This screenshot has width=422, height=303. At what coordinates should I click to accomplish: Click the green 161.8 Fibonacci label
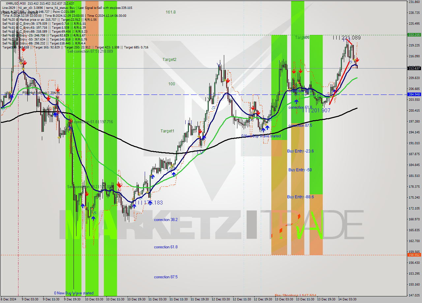pos(171,12)
